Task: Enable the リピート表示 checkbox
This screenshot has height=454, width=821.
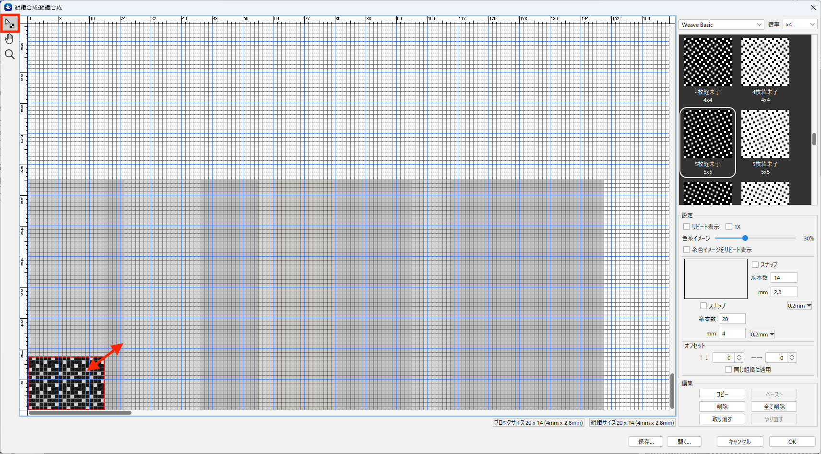Action: coord(687,227)
